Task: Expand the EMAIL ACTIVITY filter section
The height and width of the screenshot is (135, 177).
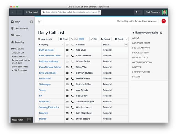Action: coord(141,48)
